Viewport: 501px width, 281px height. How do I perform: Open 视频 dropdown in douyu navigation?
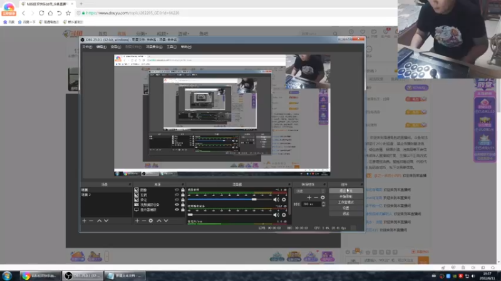pos(162,34)
